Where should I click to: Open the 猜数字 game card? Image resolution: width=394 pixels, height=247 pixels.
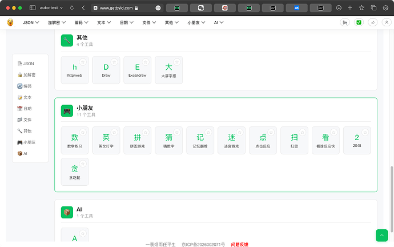(169, 140)
